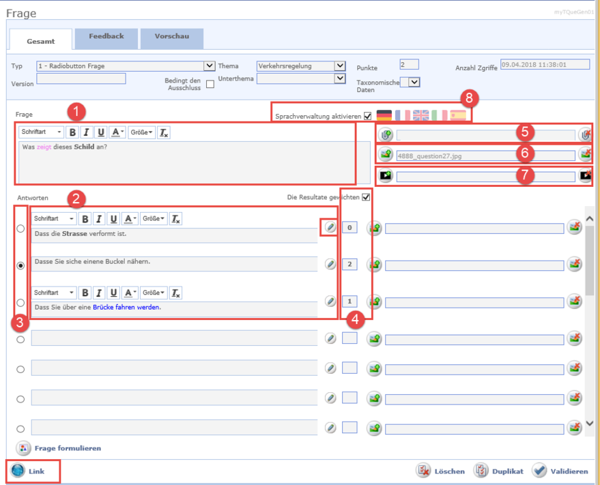The height and width of the screenshot is (485, 600).
Task: Click the clear formatting icon in the Frage toolbar
Action: click(x=164, y=132)
